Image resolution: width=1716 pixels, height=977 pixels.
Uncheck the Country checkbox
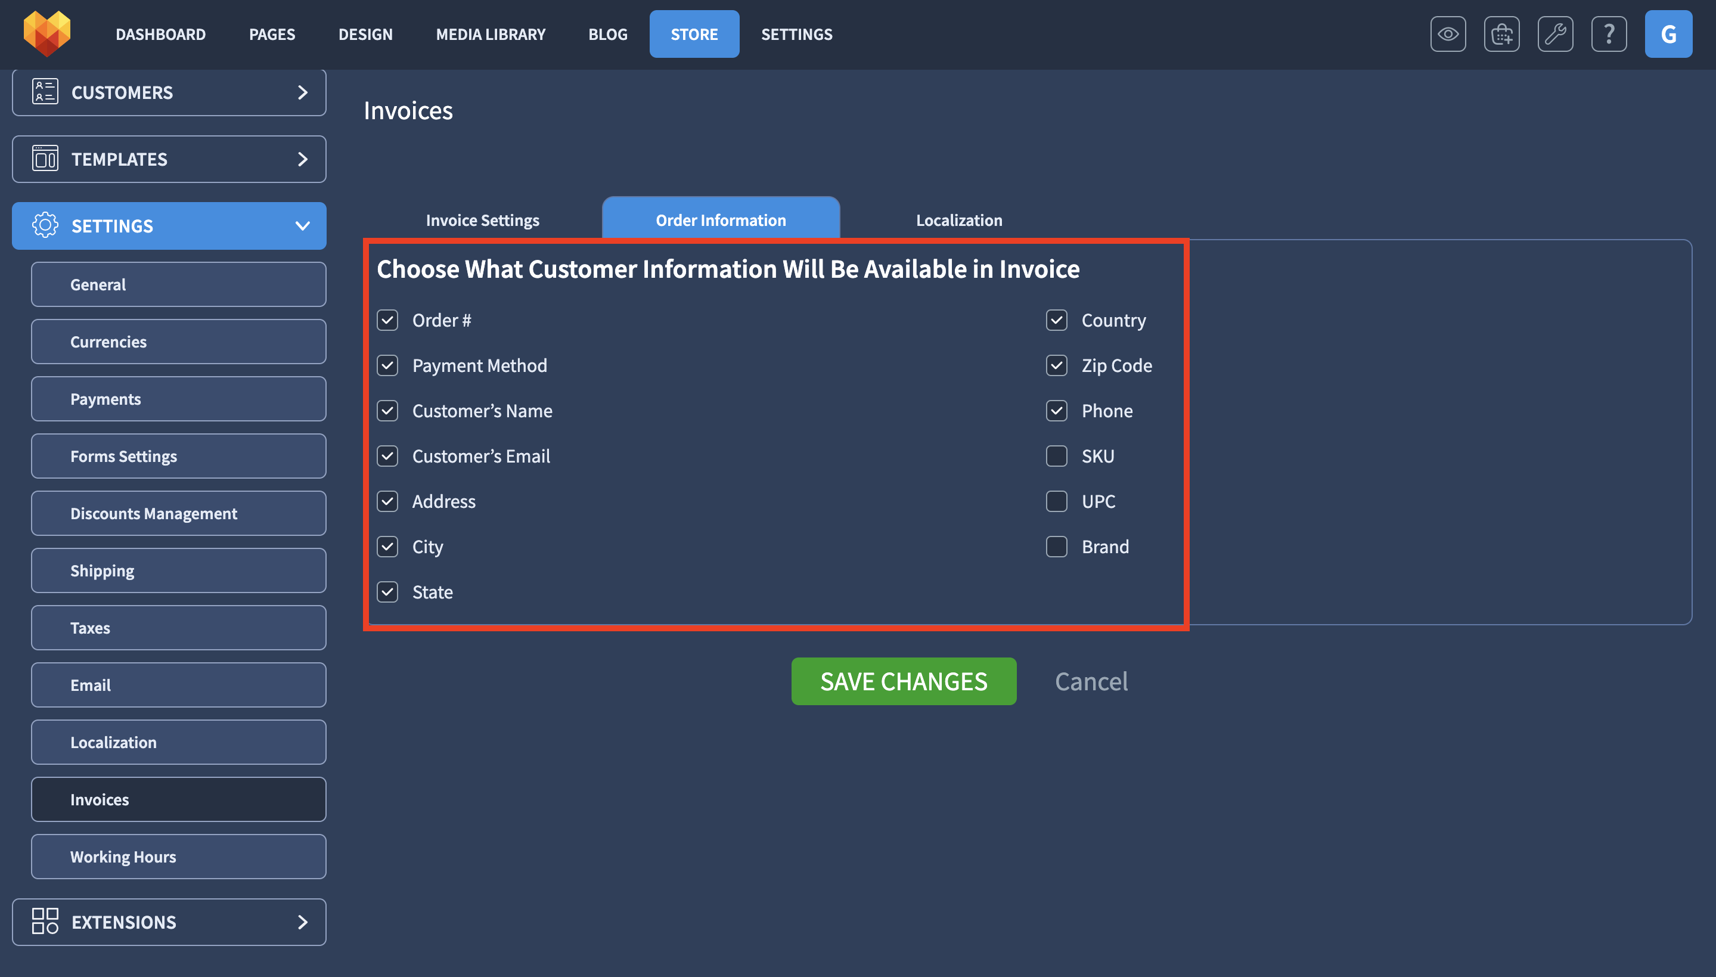[x=1057, y=320]
